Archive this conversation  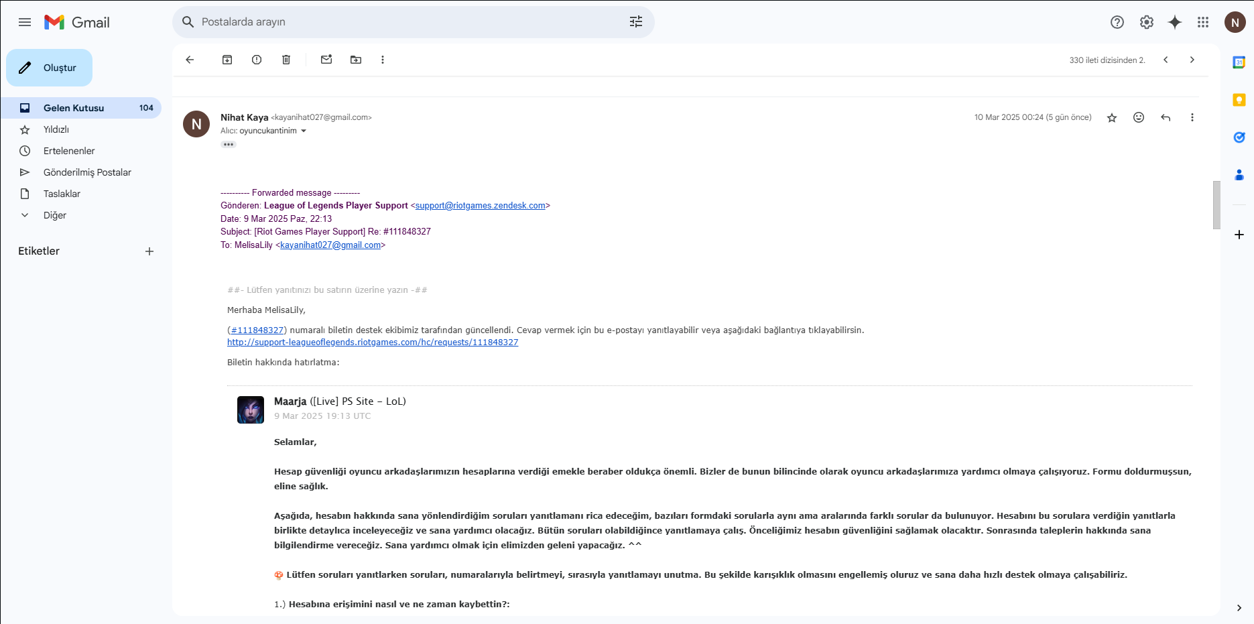pyautogui.click(x=227, y=60)
